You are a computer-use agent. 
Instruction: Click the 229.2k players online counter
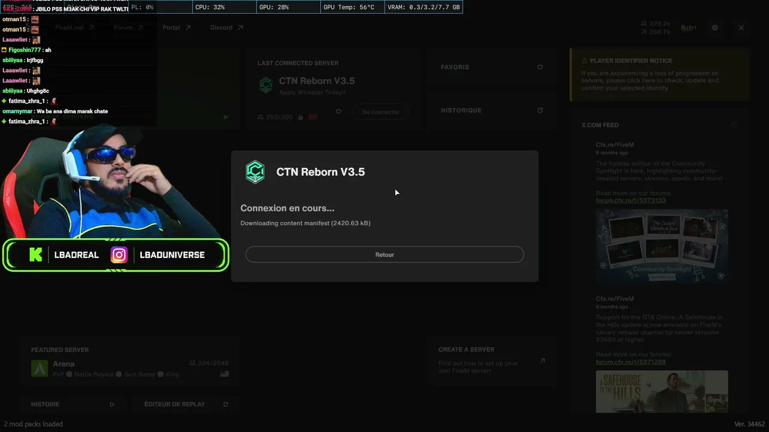(655, 23)
